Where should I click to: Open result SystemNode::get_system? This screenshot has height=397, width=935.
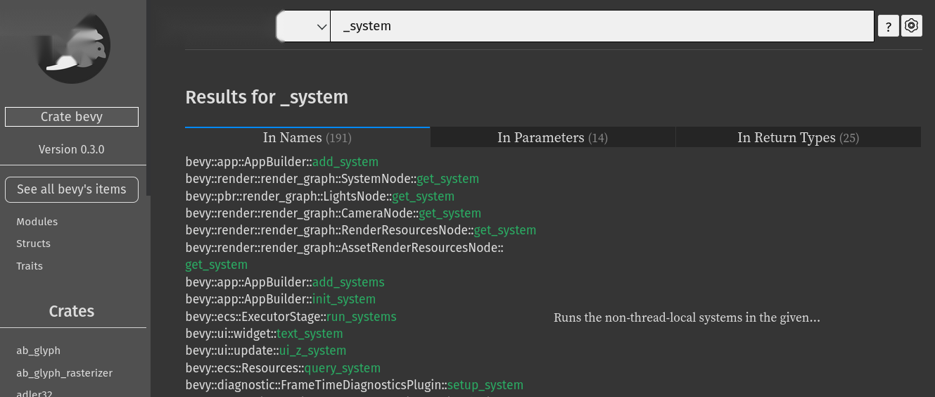(332, 179)
